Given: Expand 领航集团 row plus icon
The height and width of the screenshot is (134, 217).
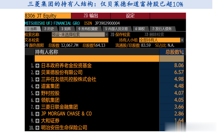Looking at the screenshot, I should click(37, 100).
